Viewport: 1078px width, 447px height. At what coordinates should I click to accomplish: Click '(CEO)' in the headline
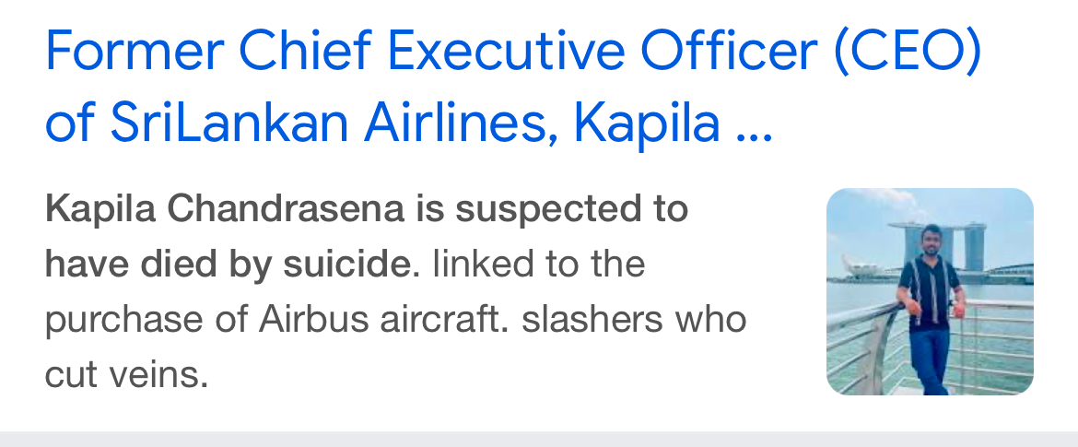pyautogui.click(x=907, y=53)
